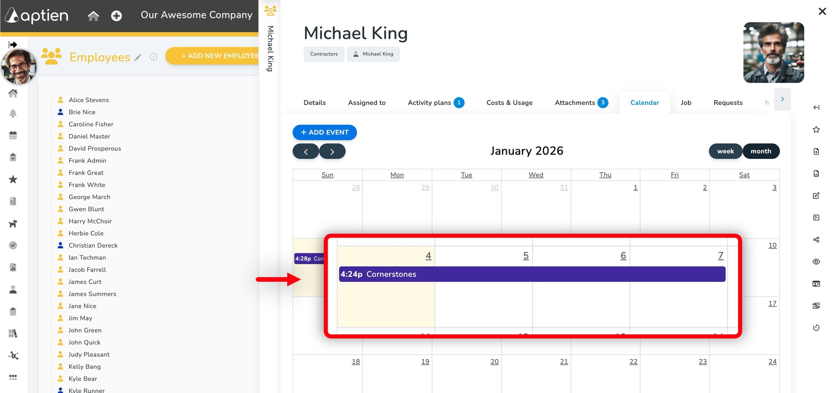Click the star favorite icon on right panel
Image resolution: width=840 pixels, height=393 pixels.
pos(816,130)
